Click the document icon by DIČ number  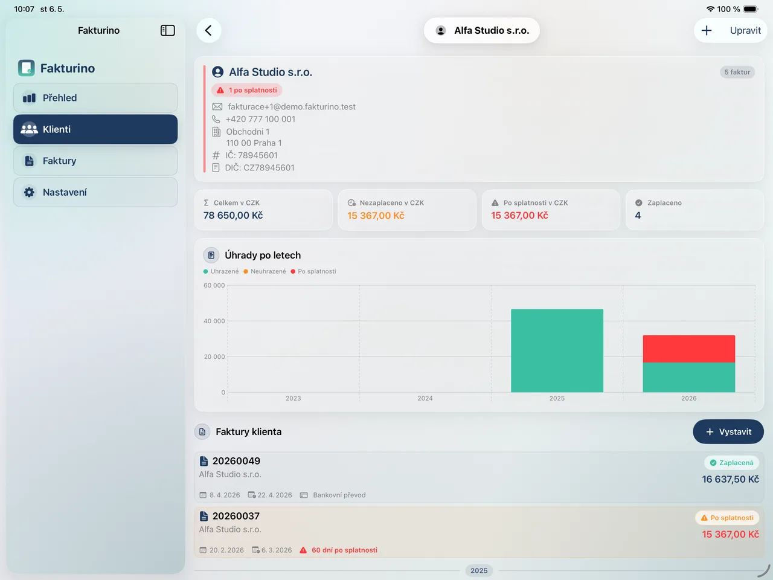pyautogui.click(x=216, y=167)
